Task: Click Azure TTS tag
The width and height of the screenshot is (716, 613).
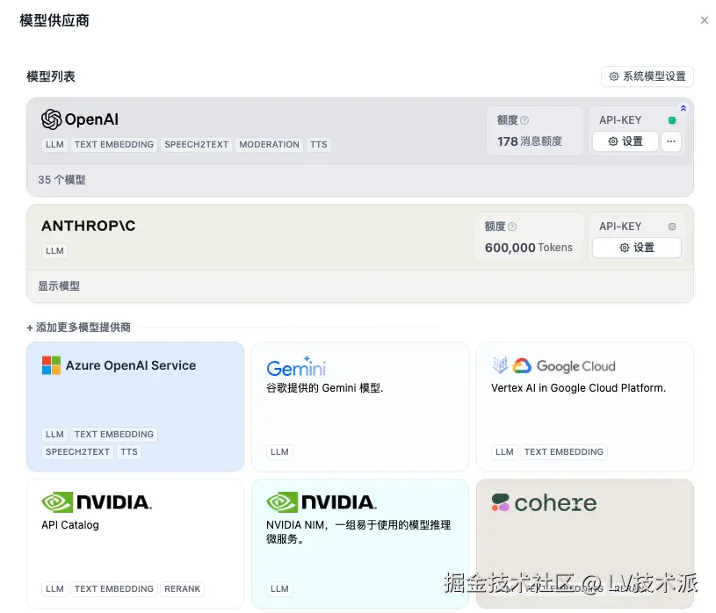Action: click(129, 452)
